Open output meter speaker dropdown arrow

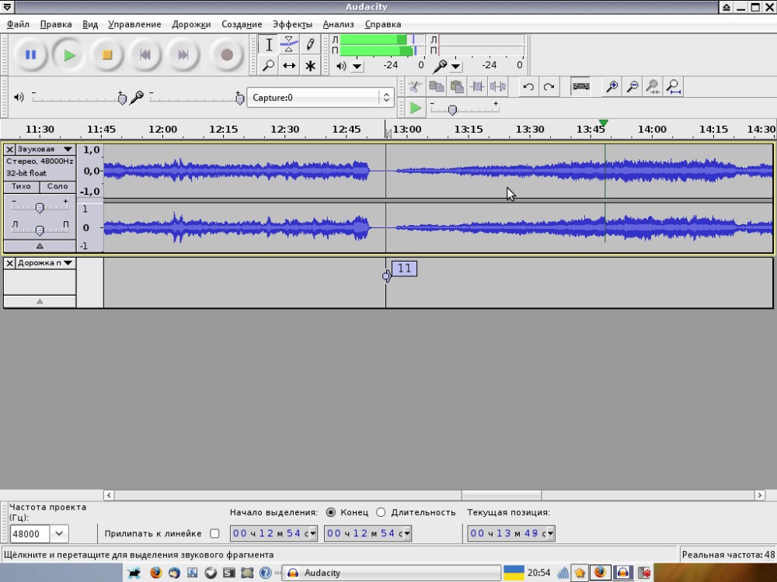coord(357,66)
